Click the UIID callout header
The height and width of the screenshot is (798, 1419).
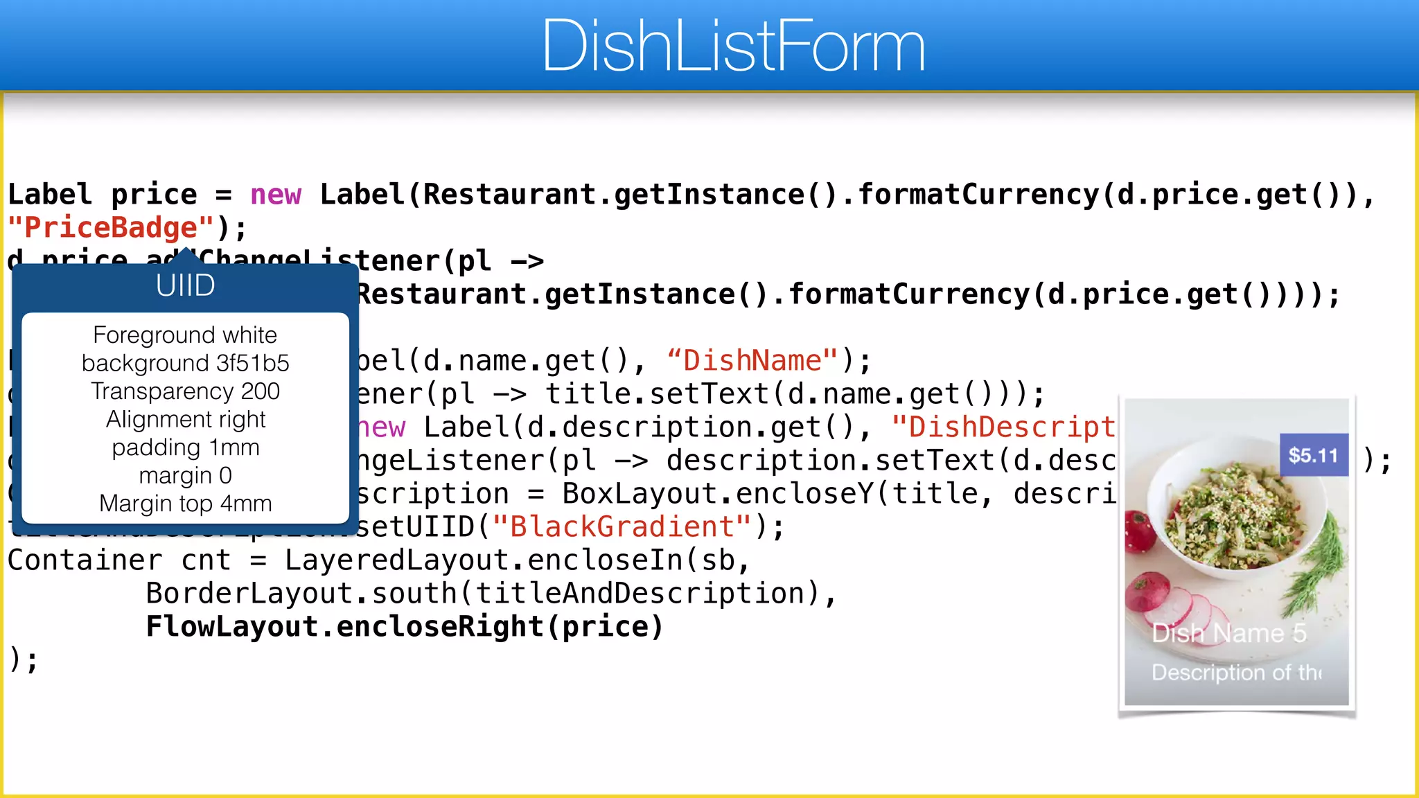click(x=186, y=285)
